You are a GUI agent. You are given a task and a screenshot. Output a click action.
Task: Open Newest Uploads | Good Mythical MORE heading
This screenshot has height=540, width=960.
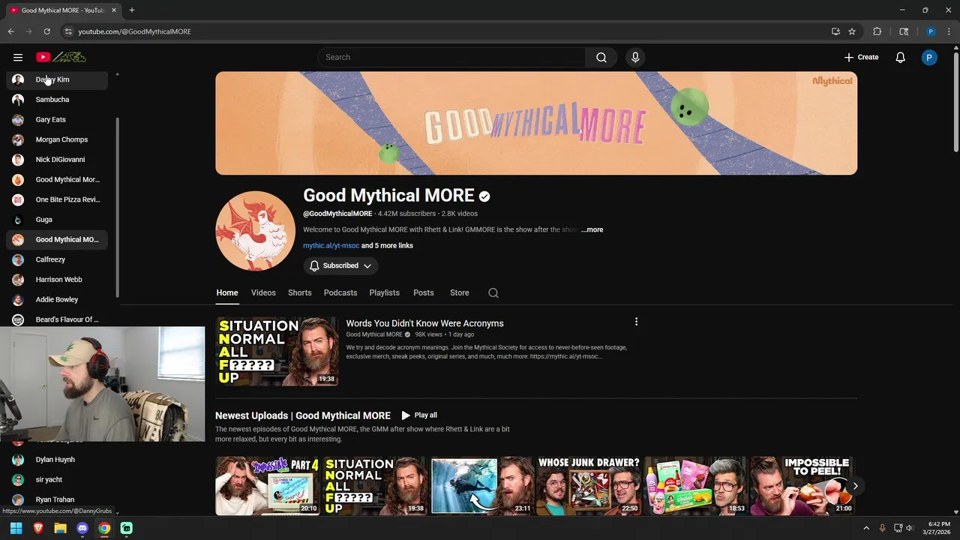pyautogui.click(x=303, y=415)
